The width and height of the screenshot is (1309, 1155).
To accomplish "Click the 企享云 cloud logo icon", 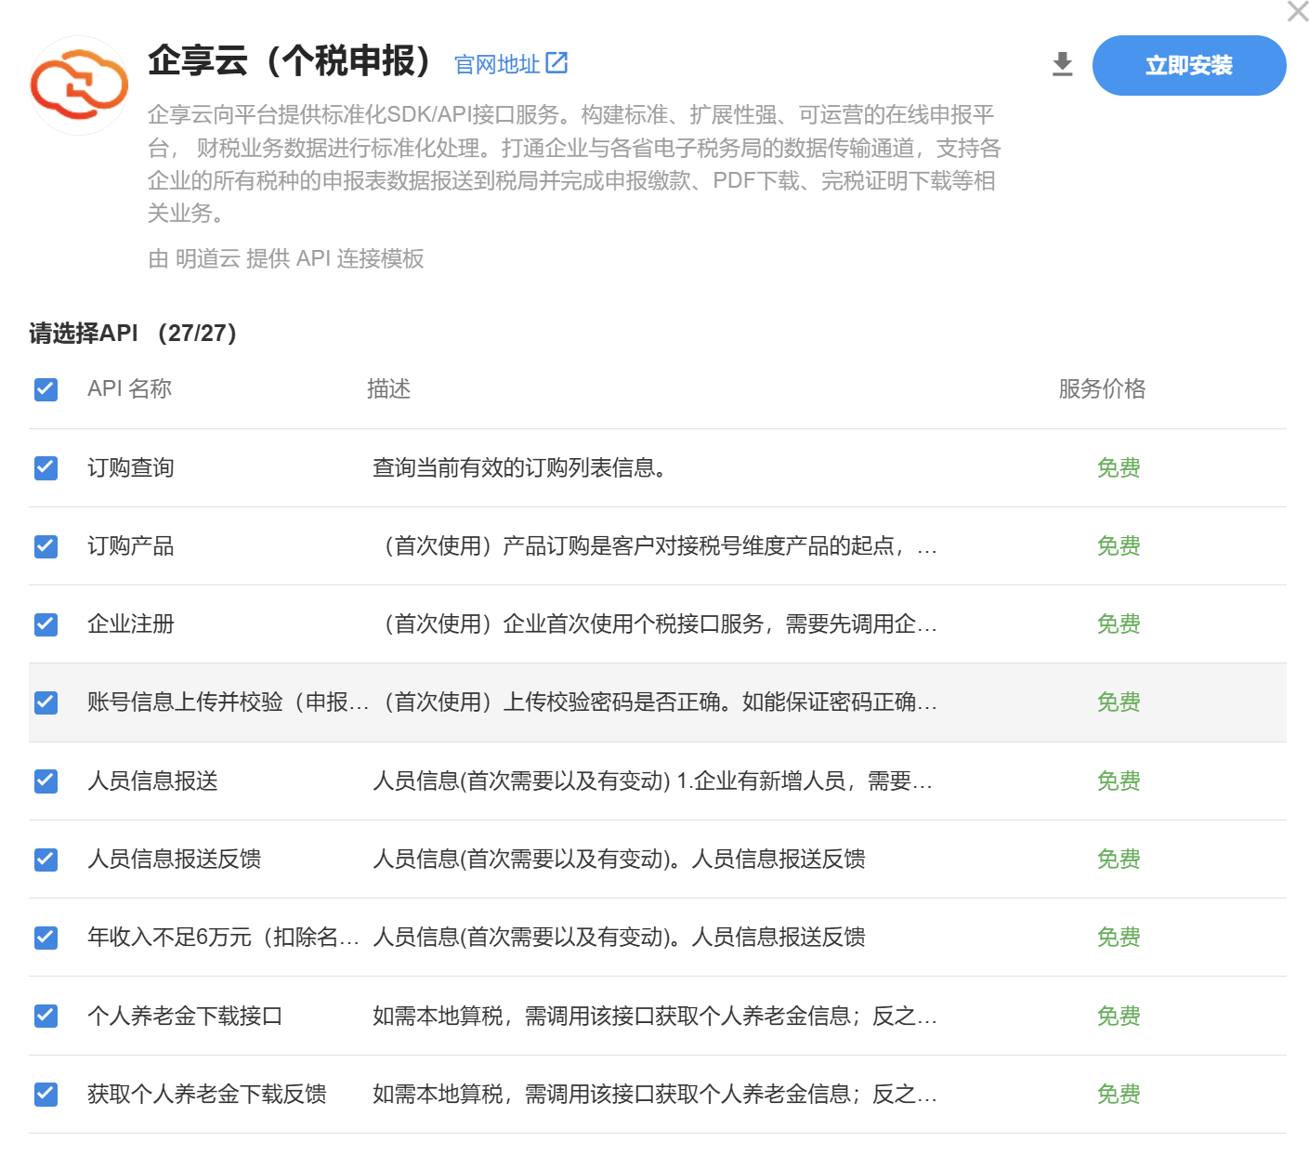I will click(79, 85).
